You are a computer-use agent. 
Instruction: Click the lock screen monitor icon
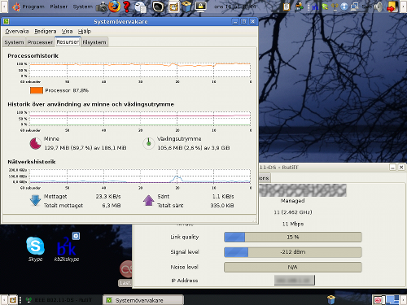pyautogui.click(x=200, y=7)
